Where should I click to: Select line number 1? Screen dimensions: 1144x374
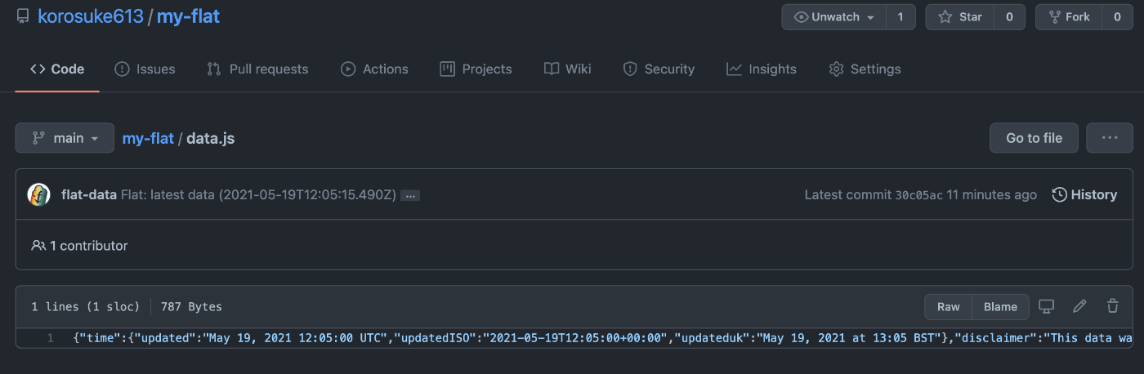click(x=51, y=338)
